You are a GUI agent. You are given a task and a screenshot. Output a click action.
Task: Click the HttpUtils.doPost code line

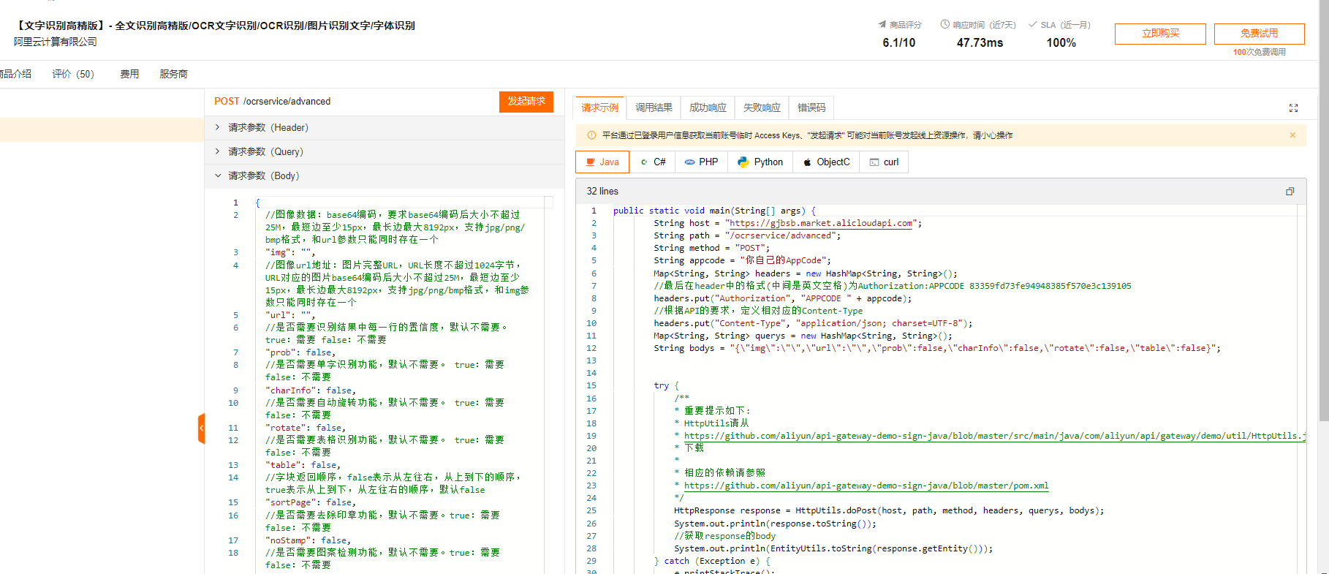[x=889, y=511]
